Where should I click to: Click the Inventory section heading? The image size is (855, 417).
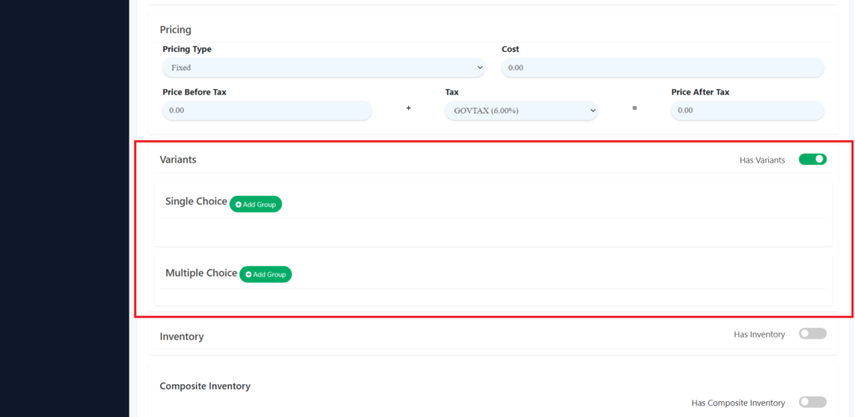click(x=181, y=337)
